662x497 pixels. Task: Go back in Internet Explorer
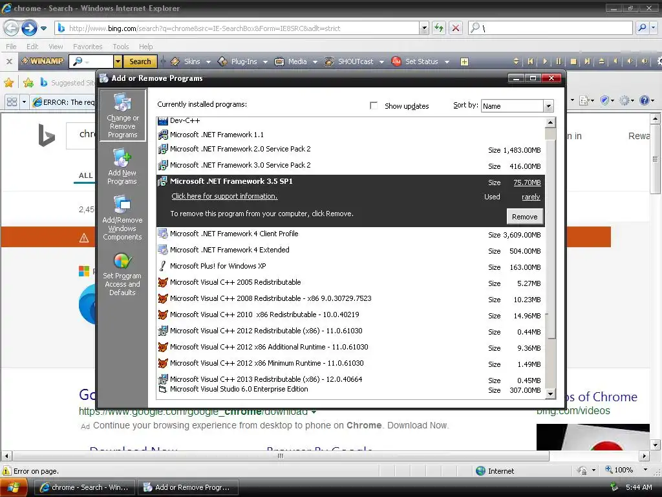[x=12, y=28]
